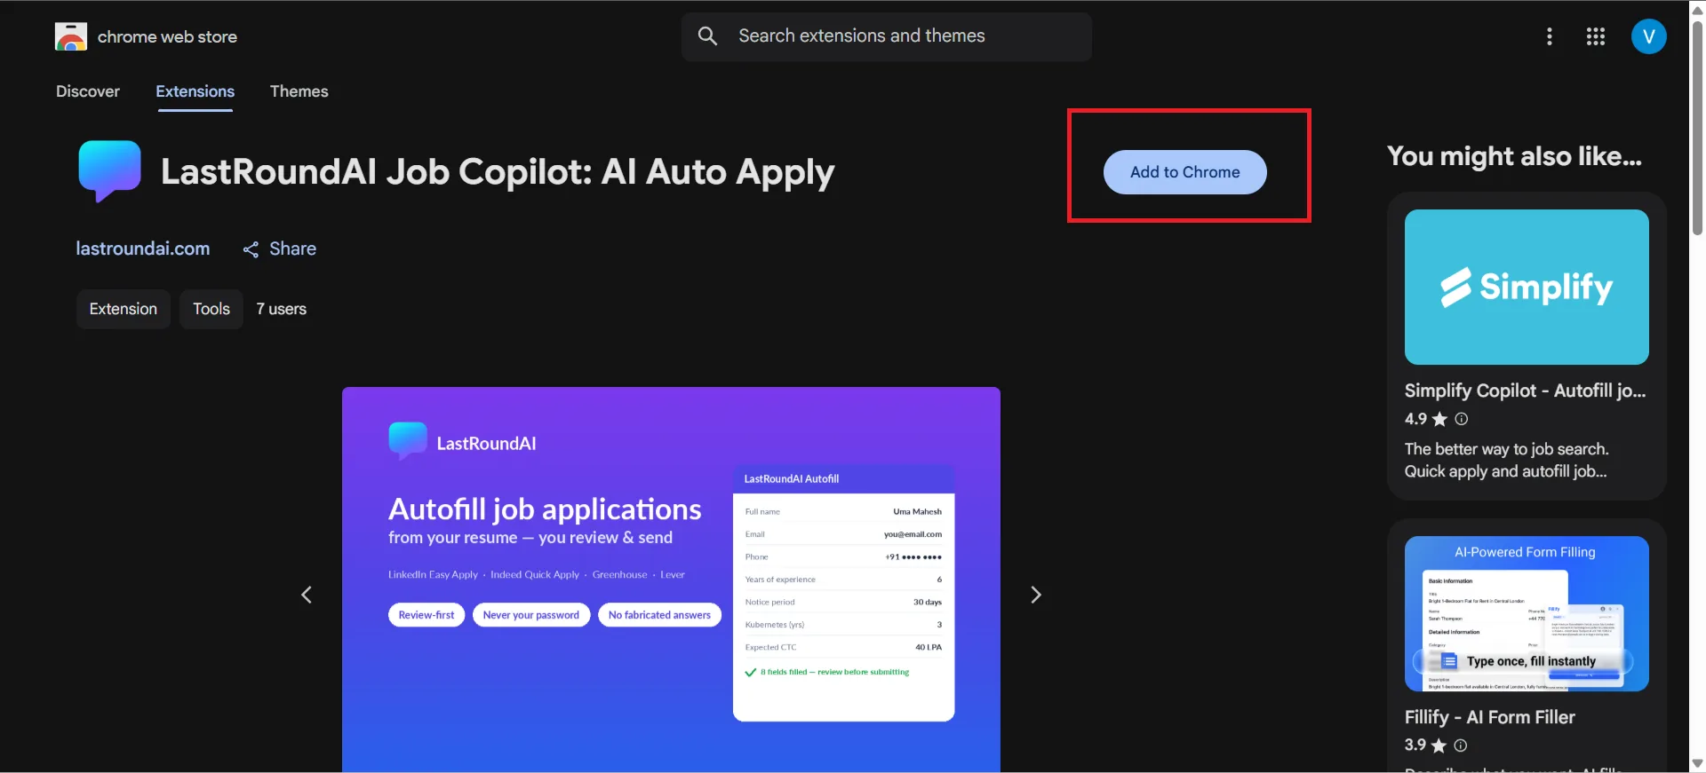Image resolution: width=1706 pixels, height=773 pixels.
Task: Focus the Search extensions and themes field
Action: 887,36
